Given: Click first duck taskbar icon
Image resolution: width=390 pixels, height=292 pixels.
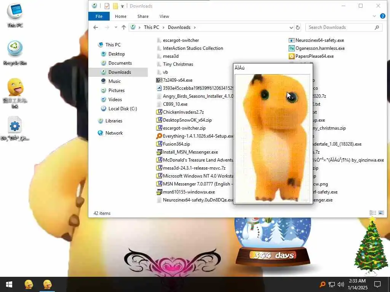Looking at the screenshot, I should [x=29, y=284].
